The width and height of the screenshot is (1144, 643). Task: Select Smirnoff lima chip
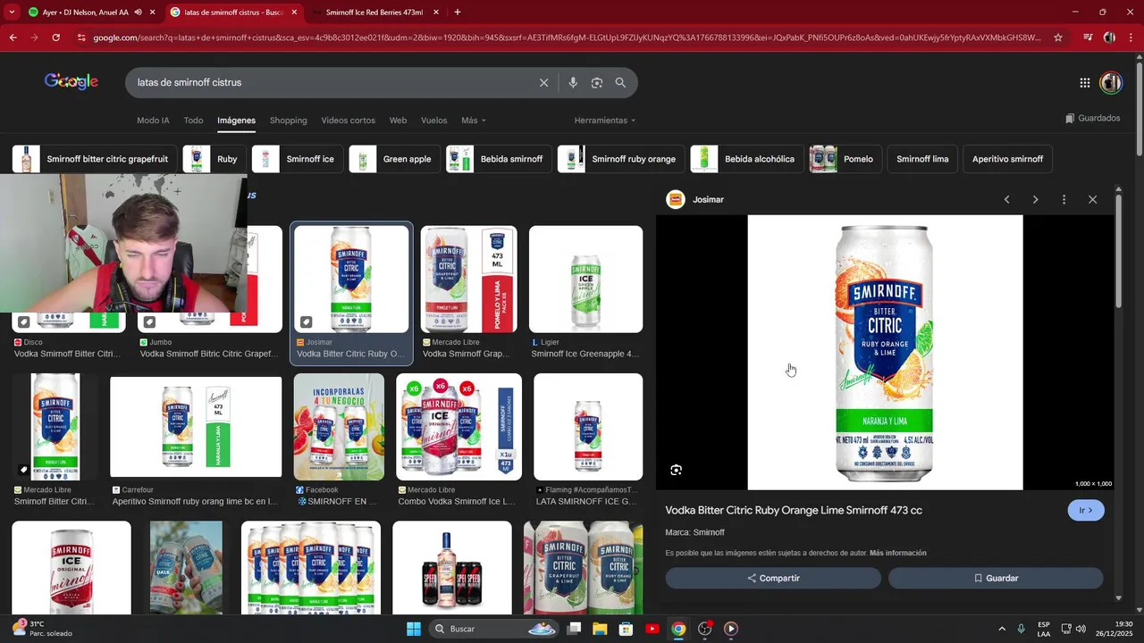coord(922,159)
